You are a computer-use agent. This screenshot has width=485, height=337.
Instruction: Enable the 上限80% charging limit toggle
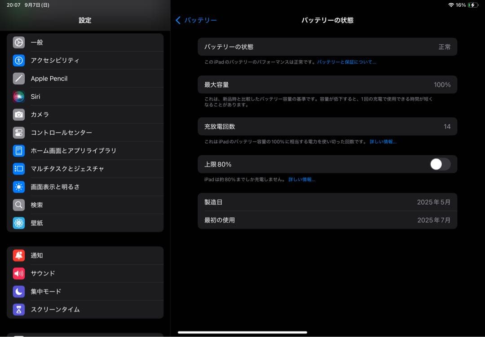point(440,164)
